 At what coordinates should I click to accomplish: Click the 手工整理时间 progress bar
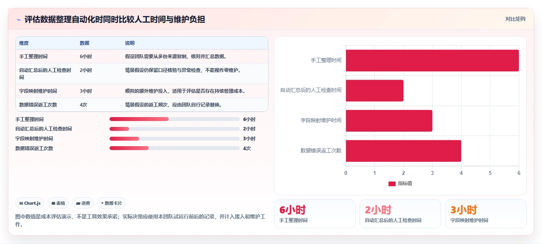click(x=174, y=119)
